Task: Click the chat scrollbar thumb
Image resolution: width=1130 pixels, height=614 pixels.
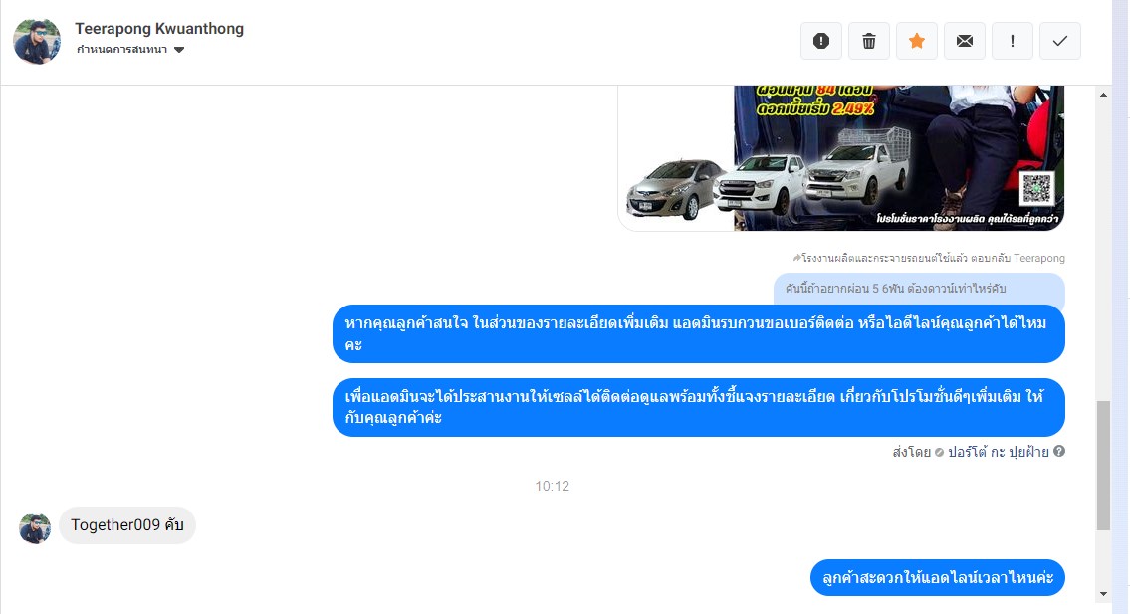Action: click(1103, 466)
